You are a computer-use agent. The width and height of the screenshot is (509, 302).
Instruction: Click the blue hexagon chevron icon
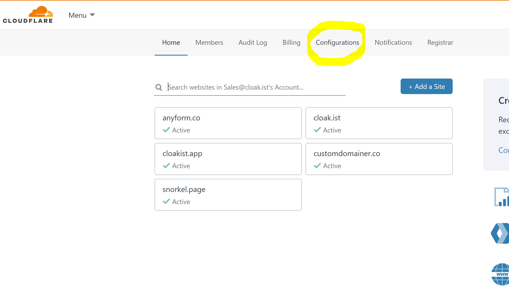point(500,233)
